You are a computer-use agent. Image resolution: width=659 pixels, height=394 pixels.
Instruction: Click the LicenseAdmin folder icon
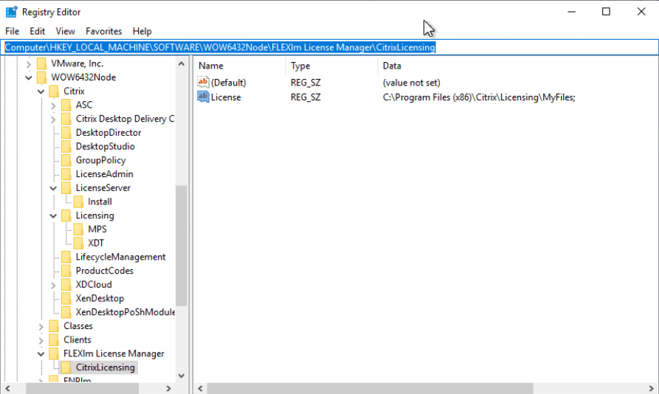(66, 174)
